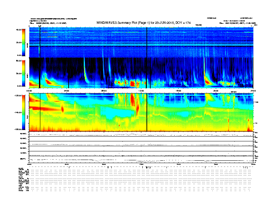Select the RAD2 color scale bar

pyautogui.click(x=23, y=42)
